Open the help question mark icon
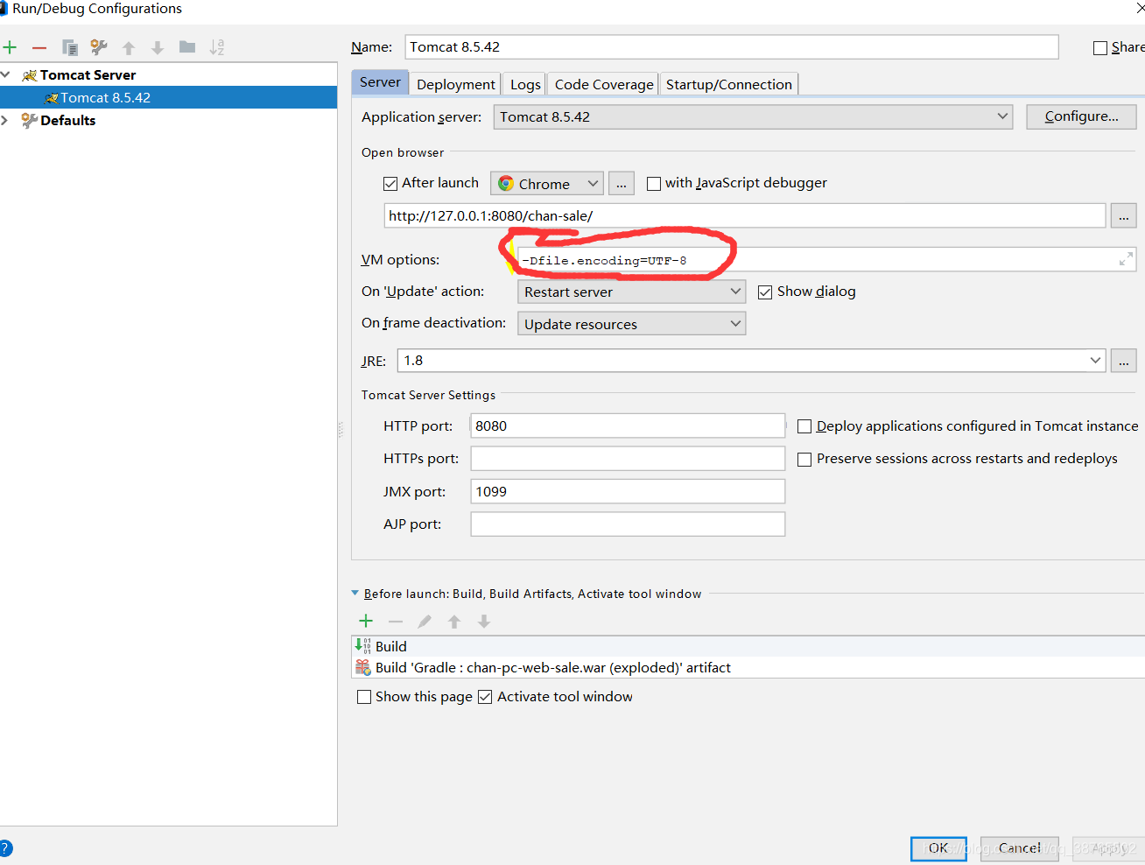The height and width of the screenshot is (865, 1145). pyautogui.click(x=5, y=848)
